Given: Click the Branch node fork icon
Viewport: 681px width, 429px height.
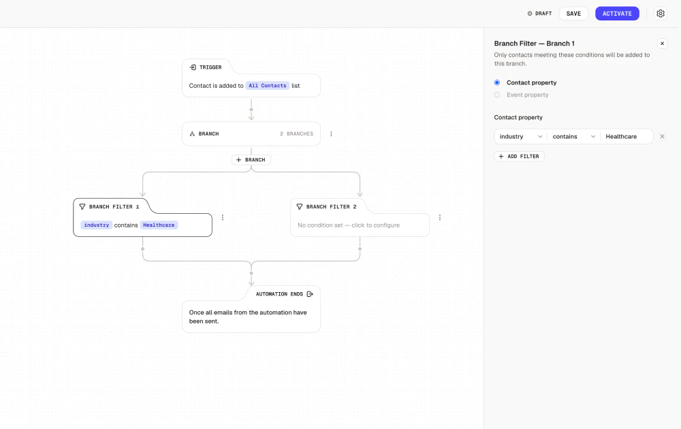Looking at the screenshot, I should [192, 133].
